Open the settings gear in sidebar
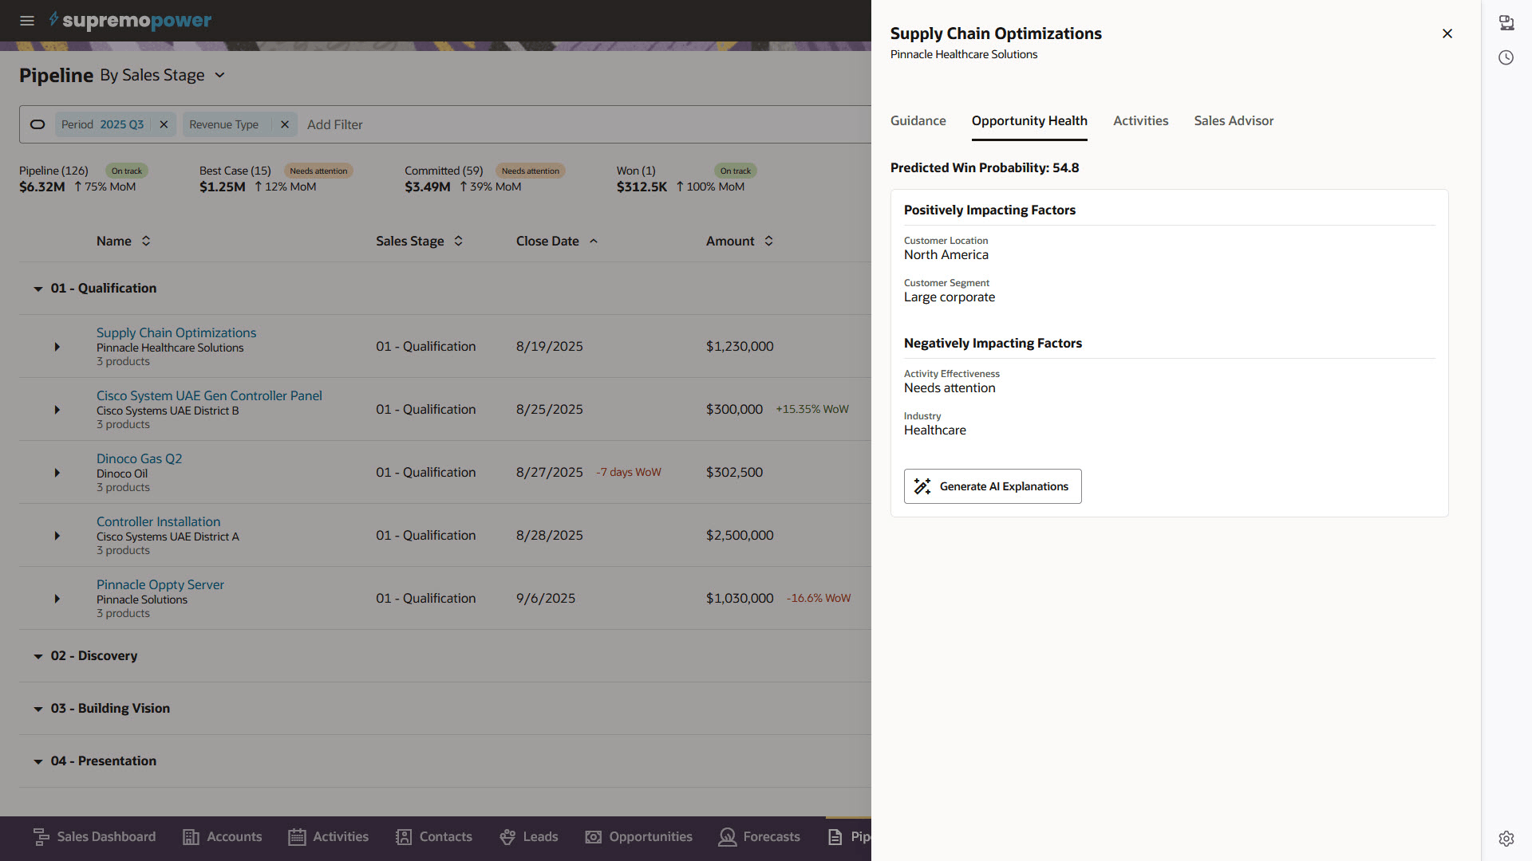1532x861 pixels. [x=1506, y=839]
